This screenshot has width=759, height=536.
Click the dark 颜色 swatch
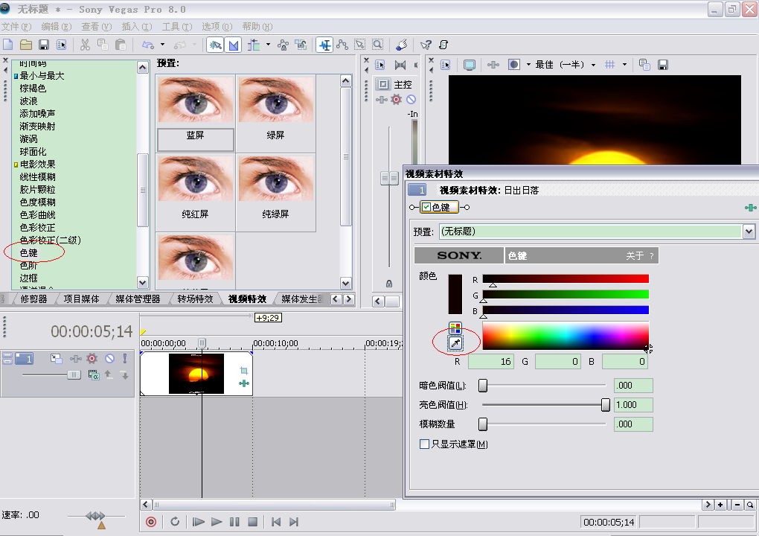click(x=455, y=294)
